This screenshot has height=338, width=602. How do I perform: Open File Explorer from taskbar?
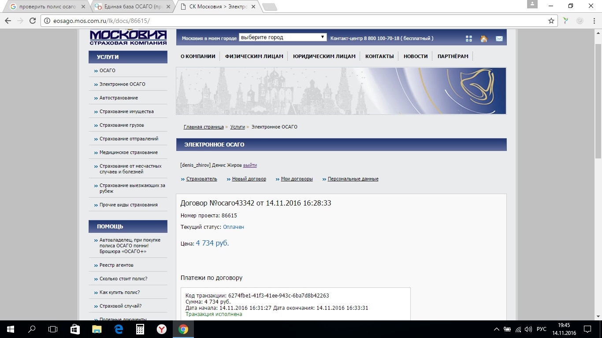[x=97, y=329]
